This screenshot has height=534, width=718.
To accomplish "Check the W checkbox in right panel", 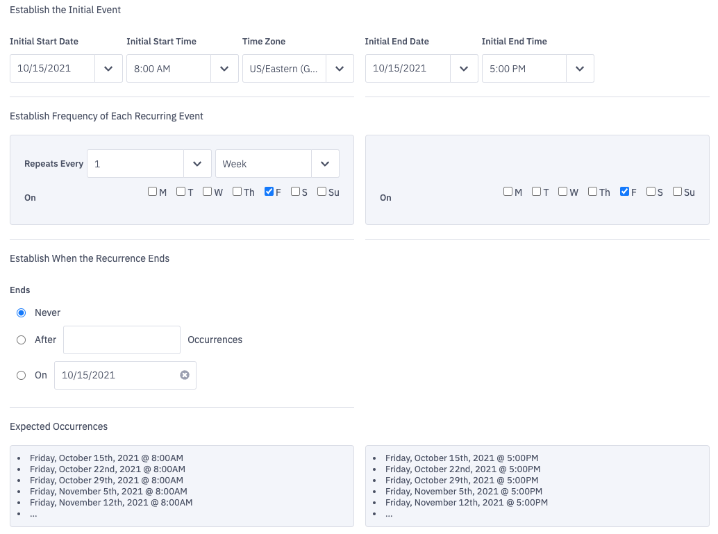I will pos(563,192).
